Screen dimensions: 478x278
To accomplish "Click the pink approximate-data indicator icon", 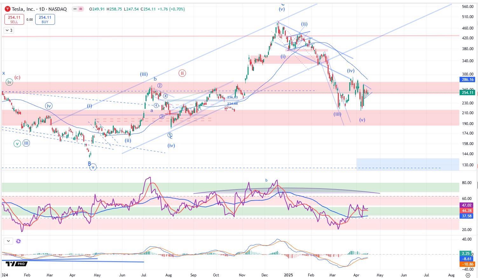I will (x=81, y=9).
